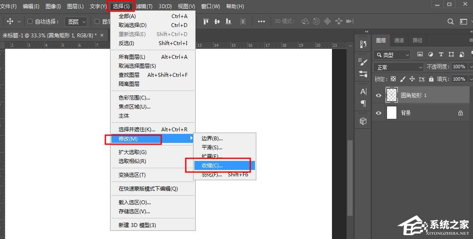Image resolution: width=473 pixels, height=239 pixels.
Task: Click lock transparent pixels icon
Action: click(393, 79)
